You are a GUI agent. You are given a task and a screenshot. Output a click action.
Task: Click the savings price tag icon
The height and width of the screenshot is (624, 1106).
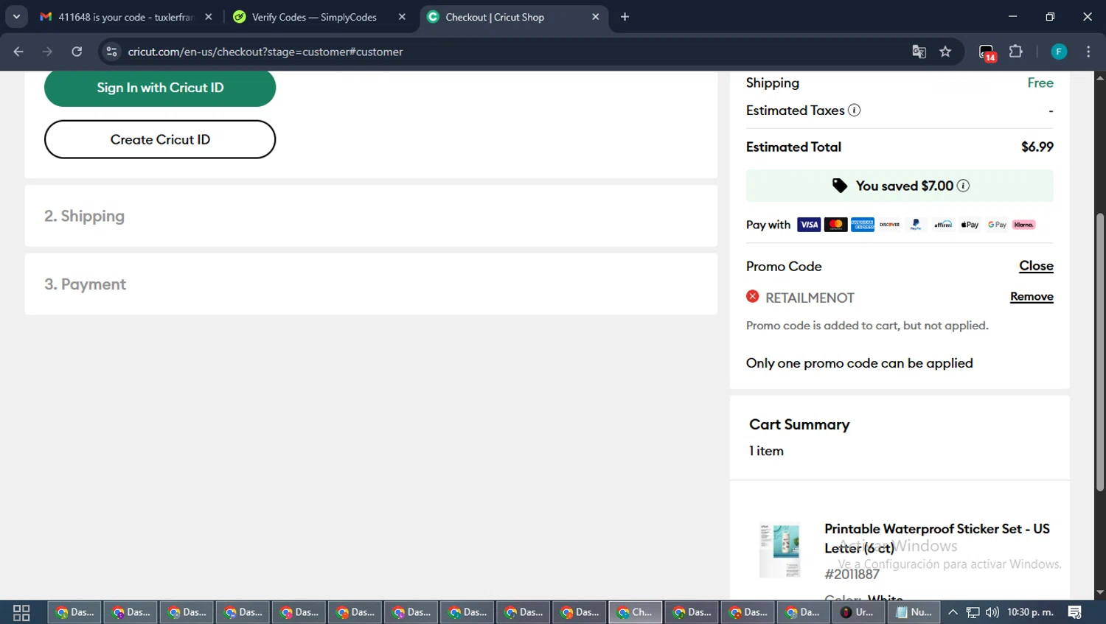(840, 186)
